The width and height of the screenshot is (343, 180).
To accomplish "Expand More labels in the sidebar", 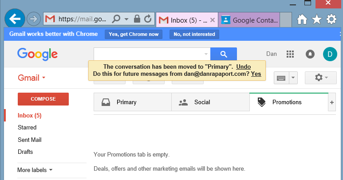I will tap(35, 170).
